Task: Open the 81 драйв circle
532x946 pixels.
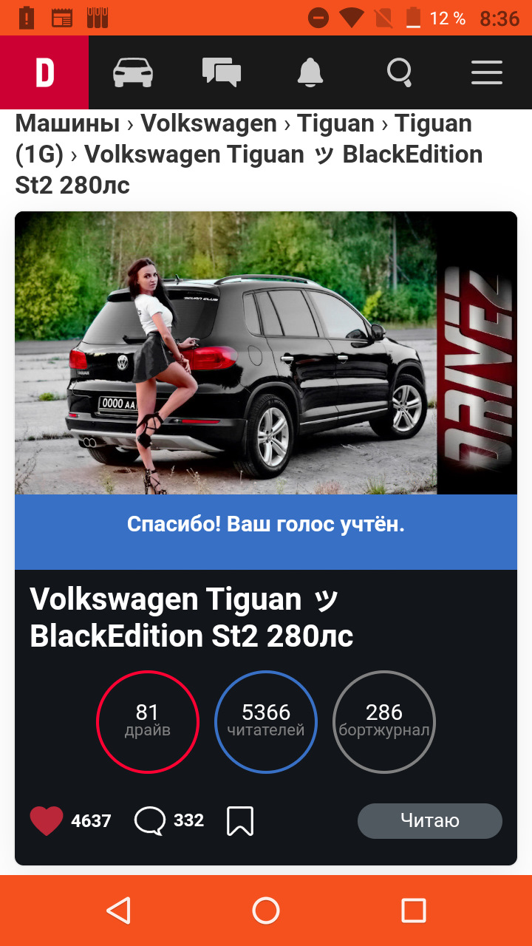Action: (x=148, y=721)
